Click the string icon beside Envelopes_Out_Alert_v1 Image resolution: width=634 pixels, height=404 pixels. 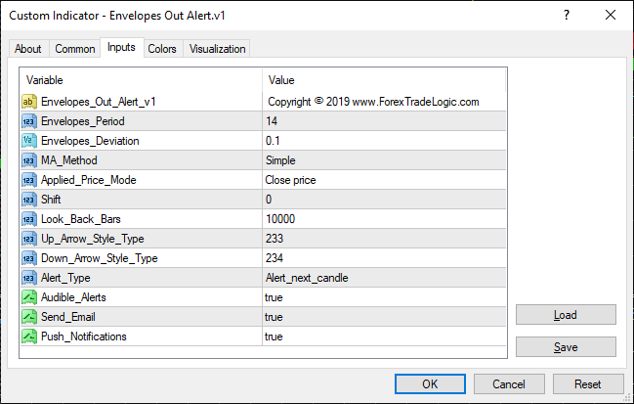pos(29,101)
